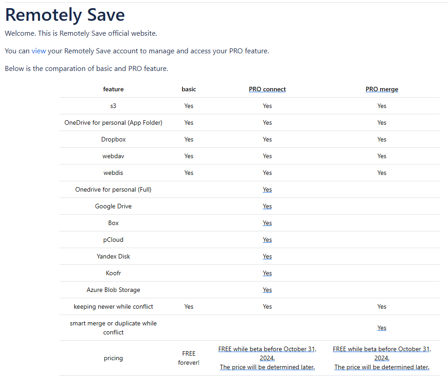
Task: Click PRO connect 'price will be determined later' link
Action: 267,367
